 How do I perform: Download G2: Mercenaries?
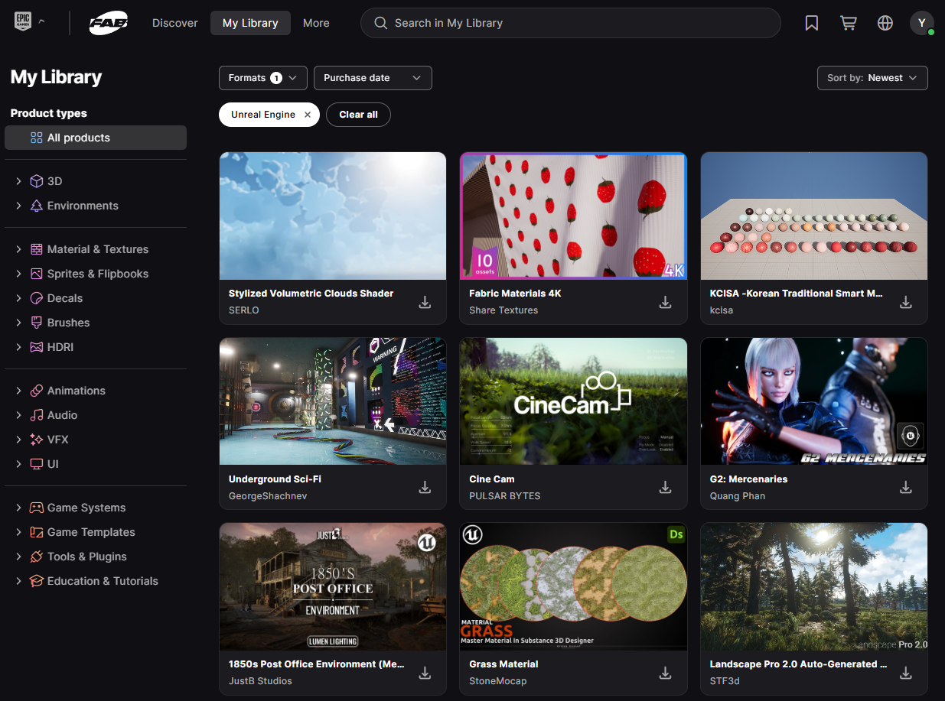(x=906, y=488)
